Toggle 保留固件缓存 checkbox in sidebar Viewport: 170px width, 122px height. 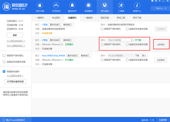click(4, 71)
